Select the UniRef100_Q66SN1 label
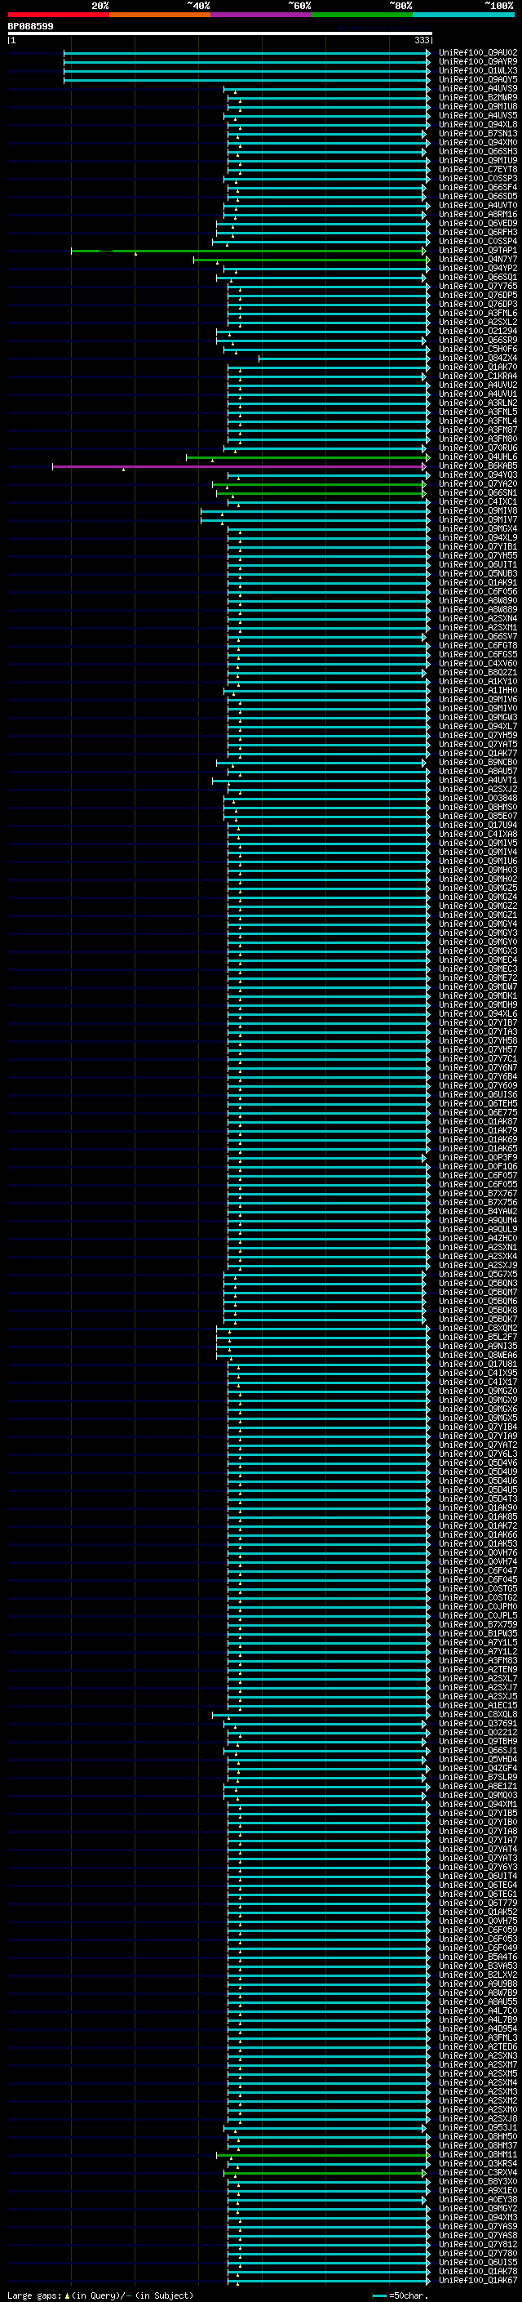 (478, 492)
